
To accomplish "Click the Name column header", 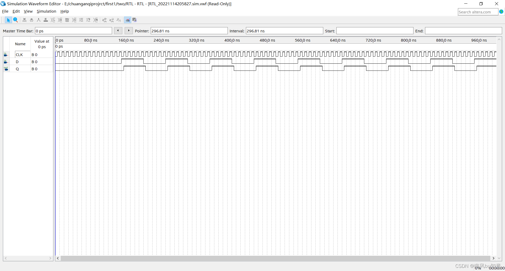I will click(20, 44).
